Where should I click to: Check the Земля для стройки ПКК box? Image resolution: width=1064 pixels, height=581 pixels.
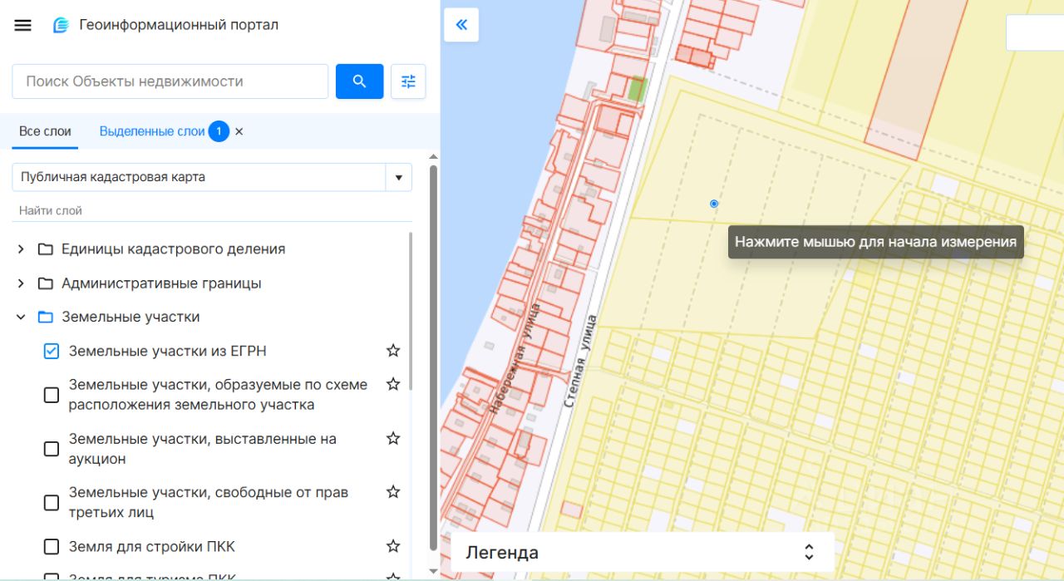pos(52,547)
